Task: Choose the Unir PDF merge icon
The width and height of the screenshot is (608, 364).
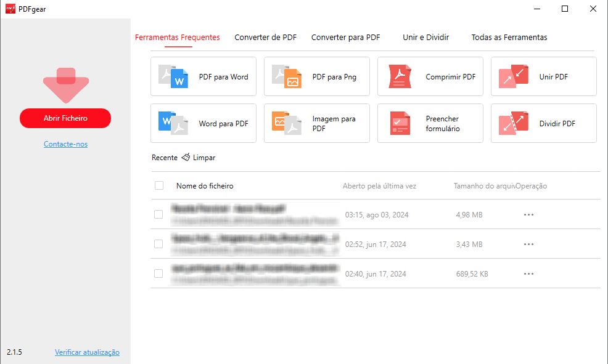Action: [514, 76]
